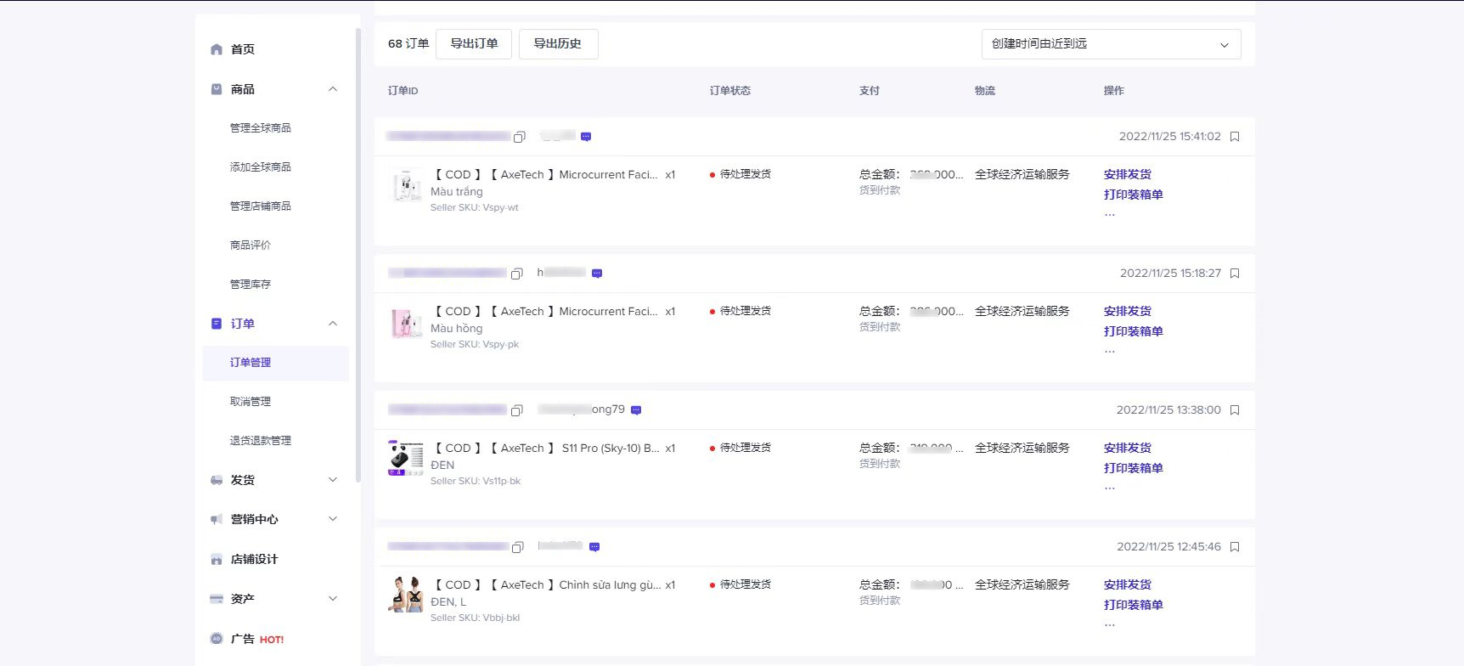Screen dimensions: 1464x666
Task: Open 管理库存 in the sidebar
Action: (251, 285)
